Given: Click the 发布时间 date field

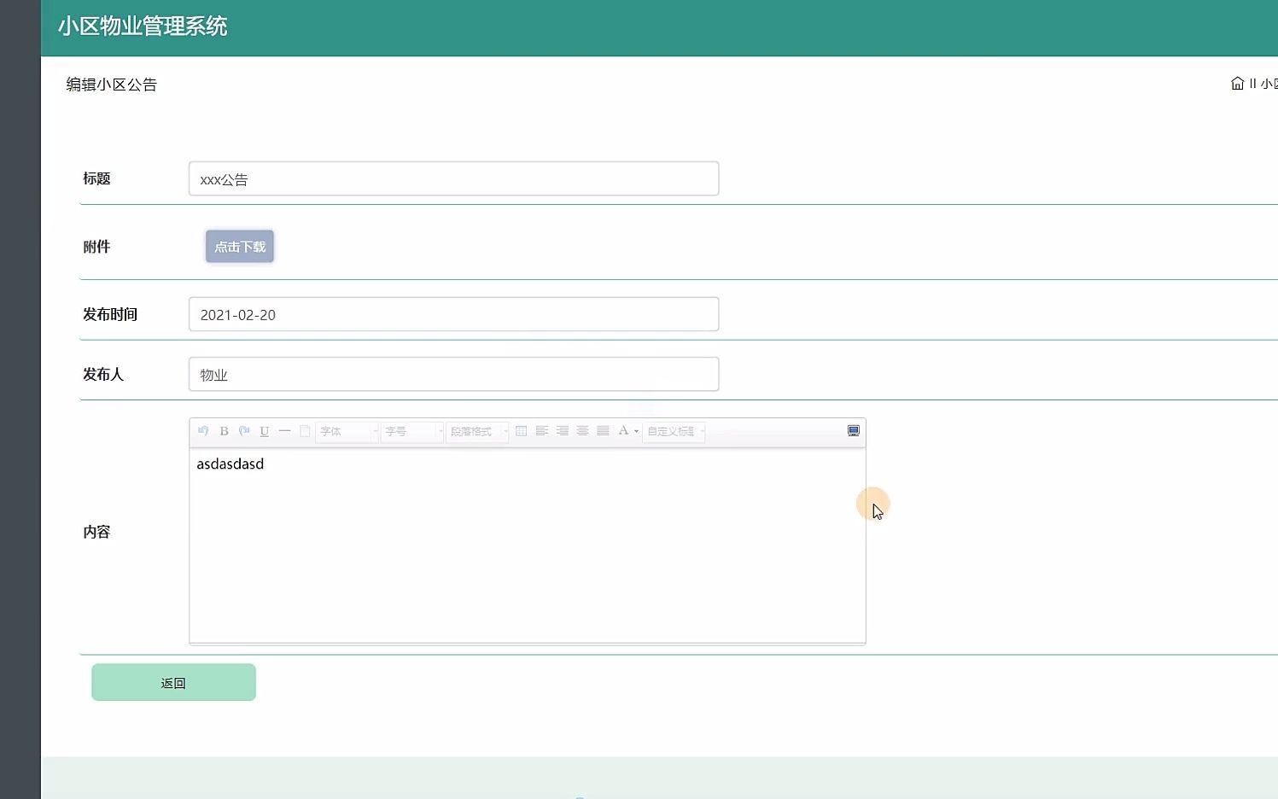Looking at the screenshot, I should click(453, 314).
